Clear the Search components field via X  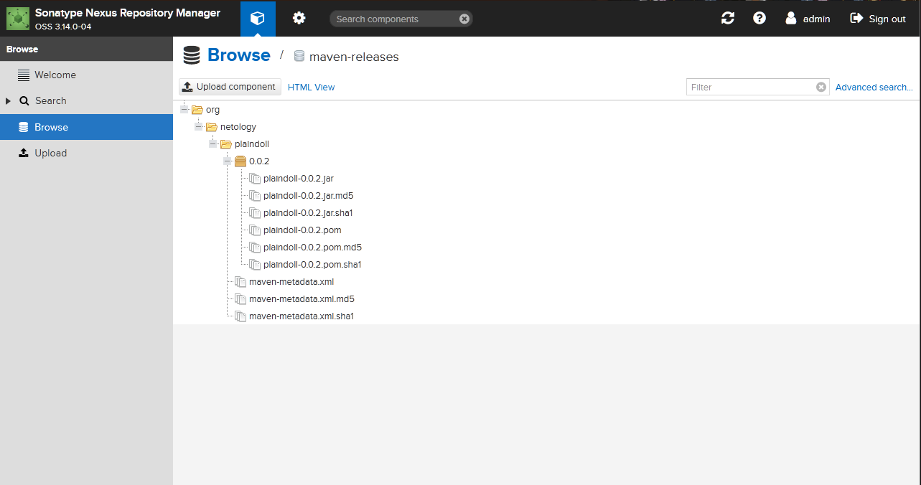click(x=464, y=19)
